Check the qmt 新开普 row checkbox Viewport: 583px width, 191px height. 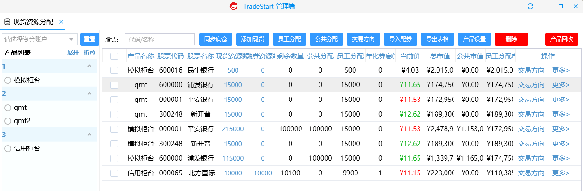(114, 114)
